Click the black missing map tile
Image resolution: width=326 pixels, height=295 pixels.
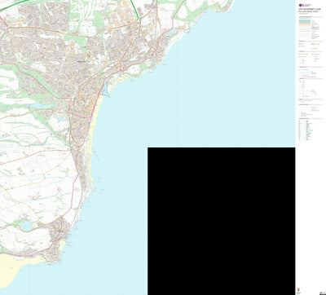coord(221,221)
